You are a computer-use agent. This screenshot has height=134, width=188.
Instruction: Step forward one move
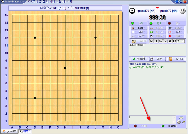tap(165, 41)
